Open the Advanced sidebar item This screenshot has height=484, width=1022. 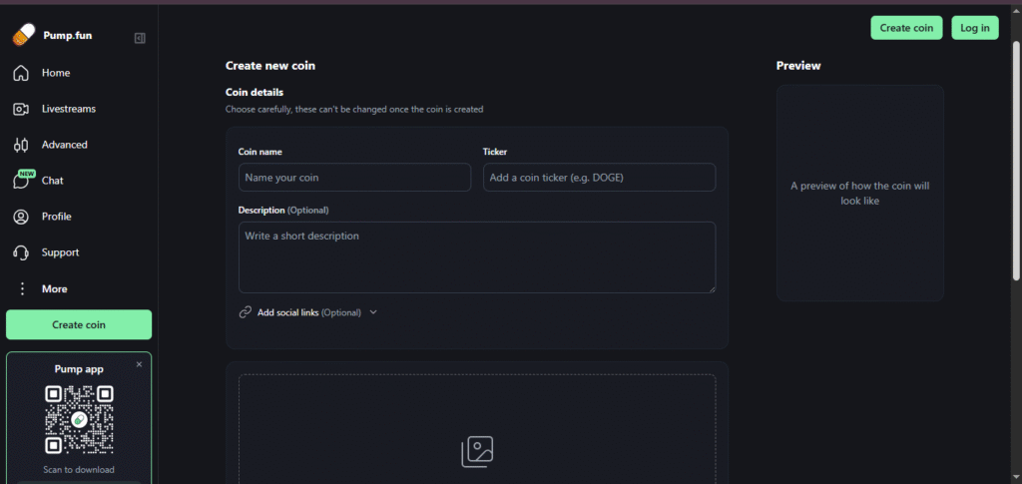pyautogui.click(x=64, y=145)
